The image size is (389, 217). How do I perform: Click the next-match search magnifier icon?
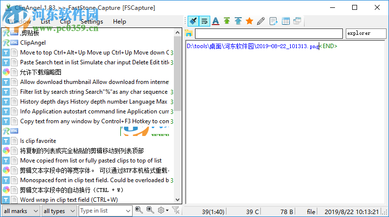click(150, 210)
